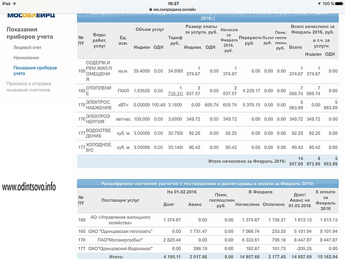Tap the location arrow status icon
The height and width of the screenshot is (259, 345).
click(x=319, y=4)
